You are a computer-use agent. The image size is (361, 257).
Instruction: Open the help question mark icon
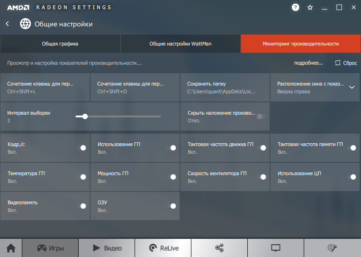(x=296, y=7)
